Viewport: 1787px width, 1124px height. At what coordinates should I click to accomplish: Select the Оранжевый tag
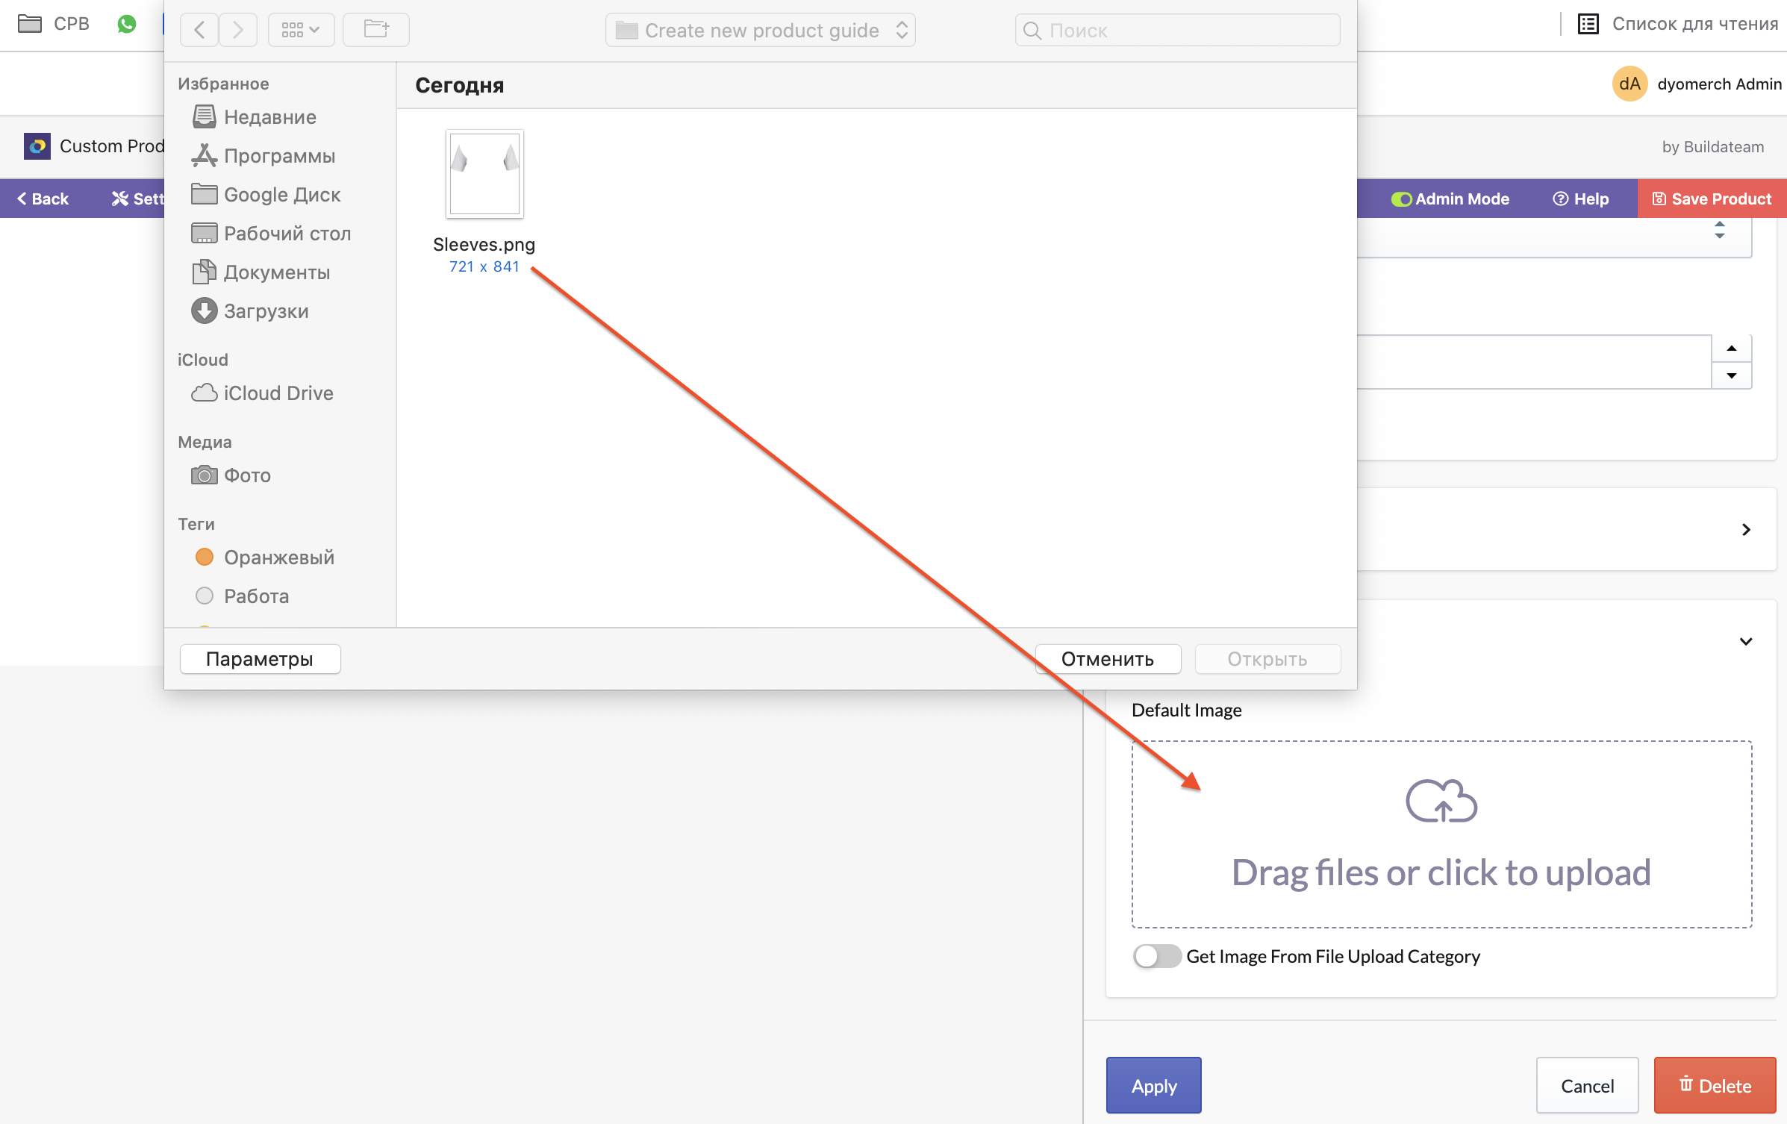tap(264, 558)
